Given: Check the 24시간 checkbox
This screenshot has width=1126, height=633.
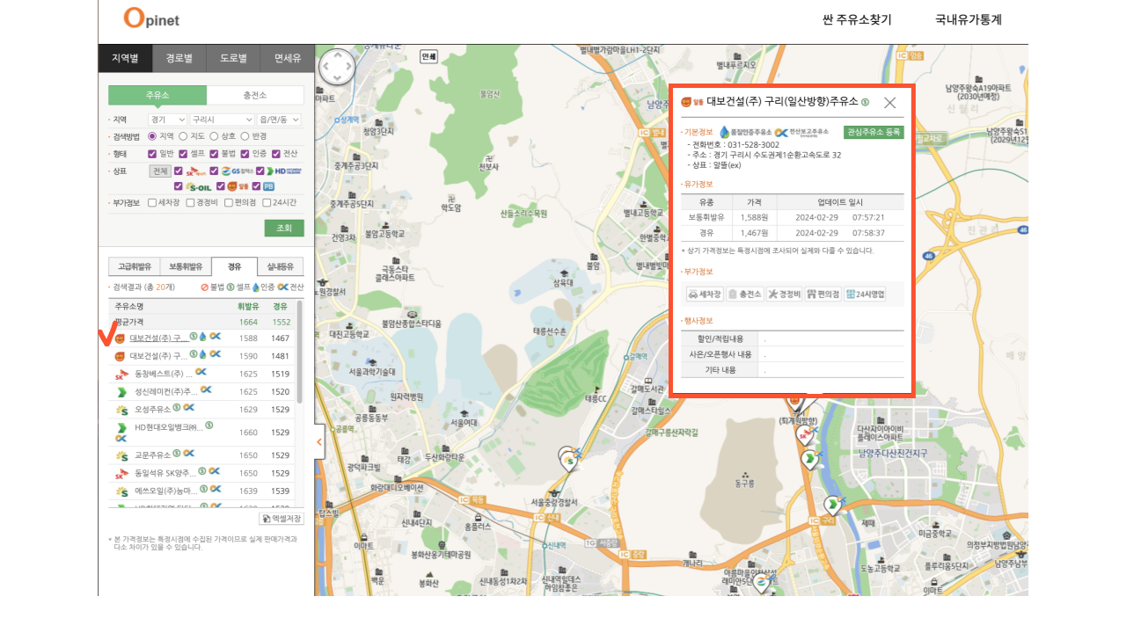Looking at the screenshot, I should (267, 202).
